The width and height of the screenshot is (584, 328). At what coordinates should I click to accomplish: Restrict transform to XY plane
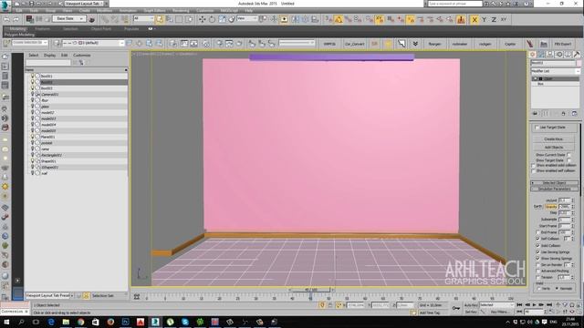tap(504, 19)
